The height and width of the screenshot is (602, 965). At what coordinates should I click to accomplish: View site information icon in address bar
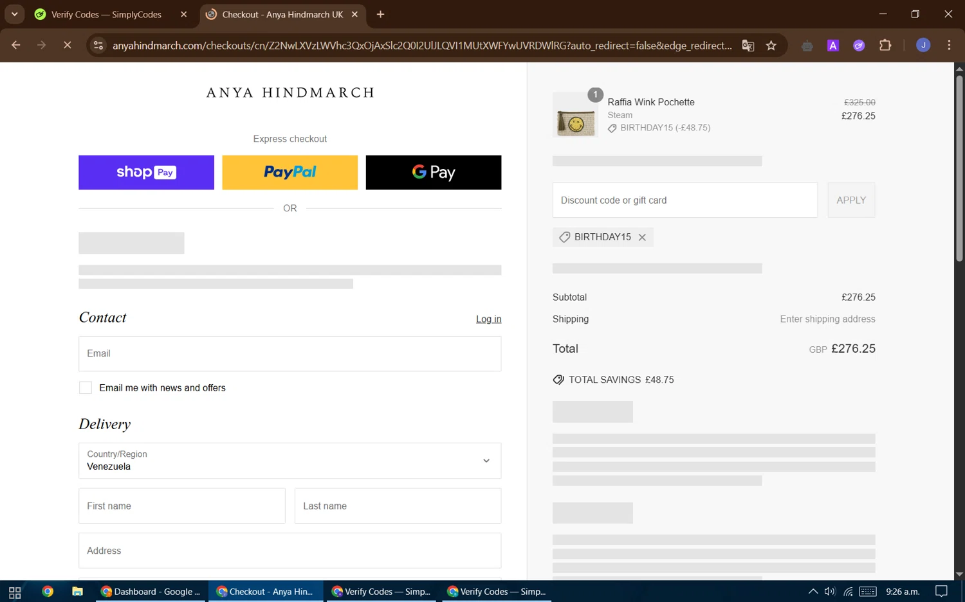[x=98, y=46]
